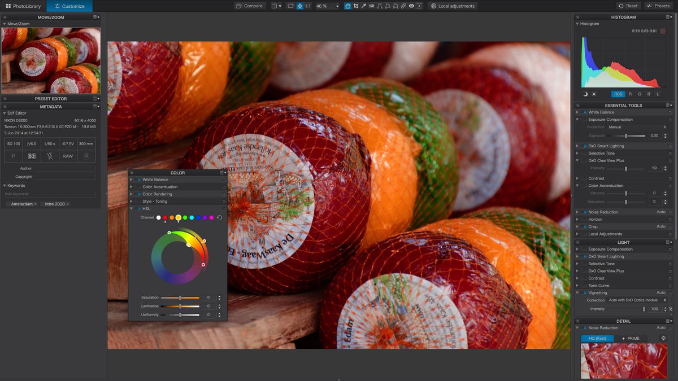Select the hand (pan) tool in toolbar
Viewport: 678px width, 381px height.
348,6
